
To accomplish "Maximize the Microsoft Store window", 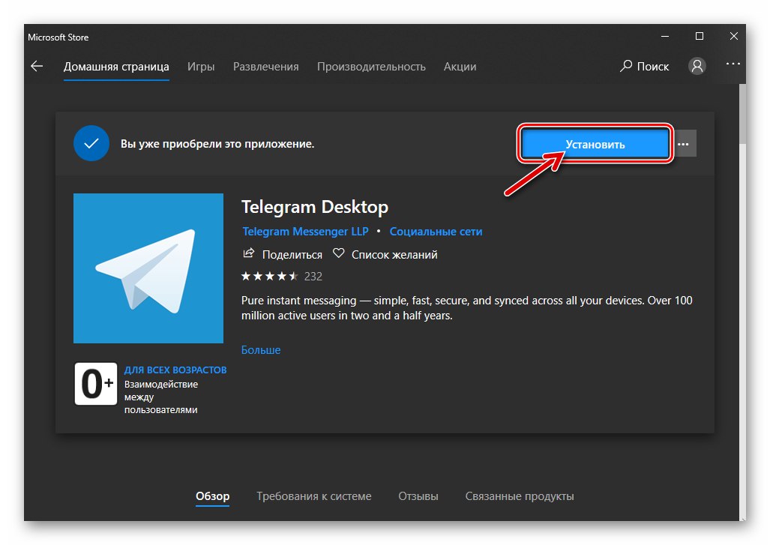I will click(x=700, y=37).
